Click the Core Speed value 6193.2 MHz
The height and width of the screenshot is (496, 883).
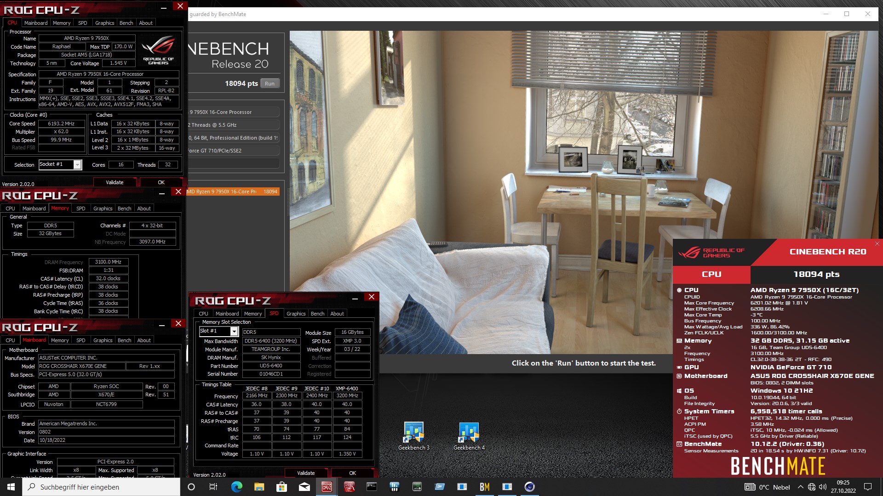pyautogui.click(x=61, y=124)
